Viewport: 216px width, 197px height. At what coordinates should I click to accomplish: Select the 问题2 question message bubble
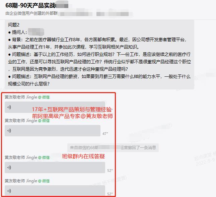99,54
